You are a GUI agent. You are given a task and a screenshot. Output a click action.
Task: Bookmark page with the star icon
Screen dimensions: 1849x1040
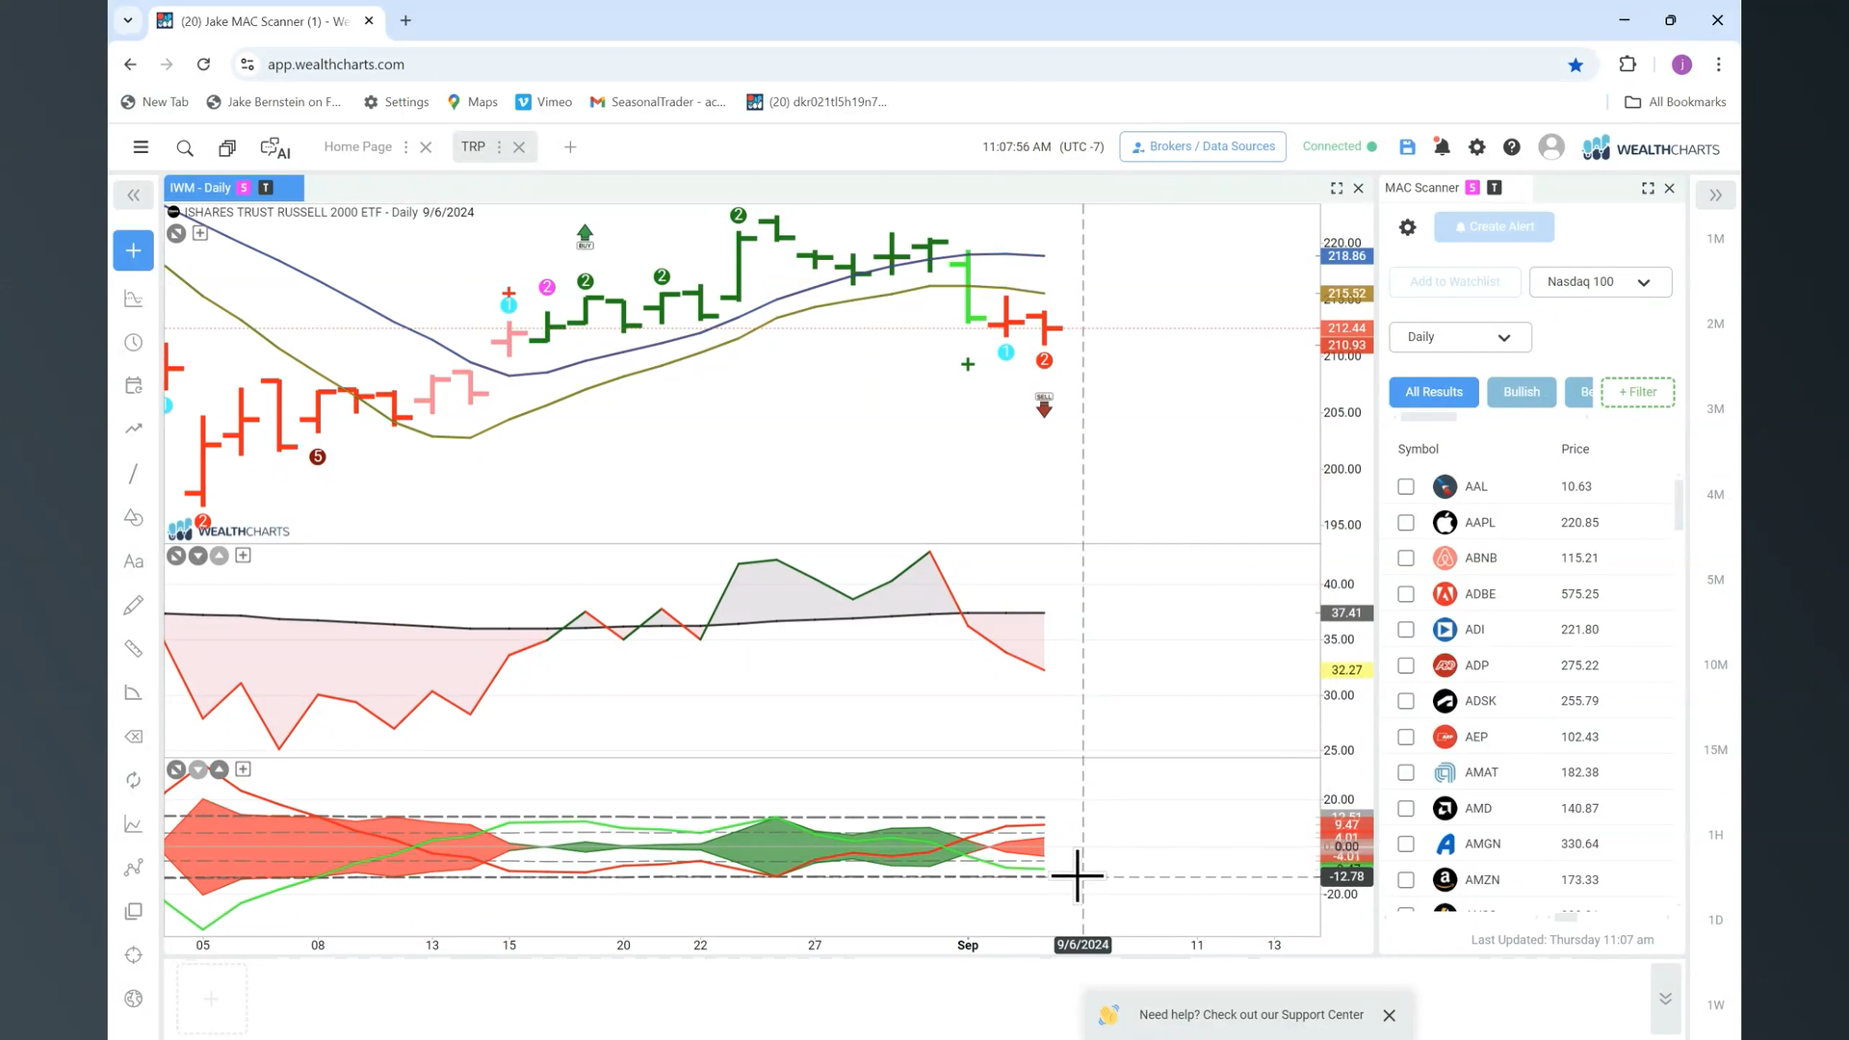(x=1576, y=65)
